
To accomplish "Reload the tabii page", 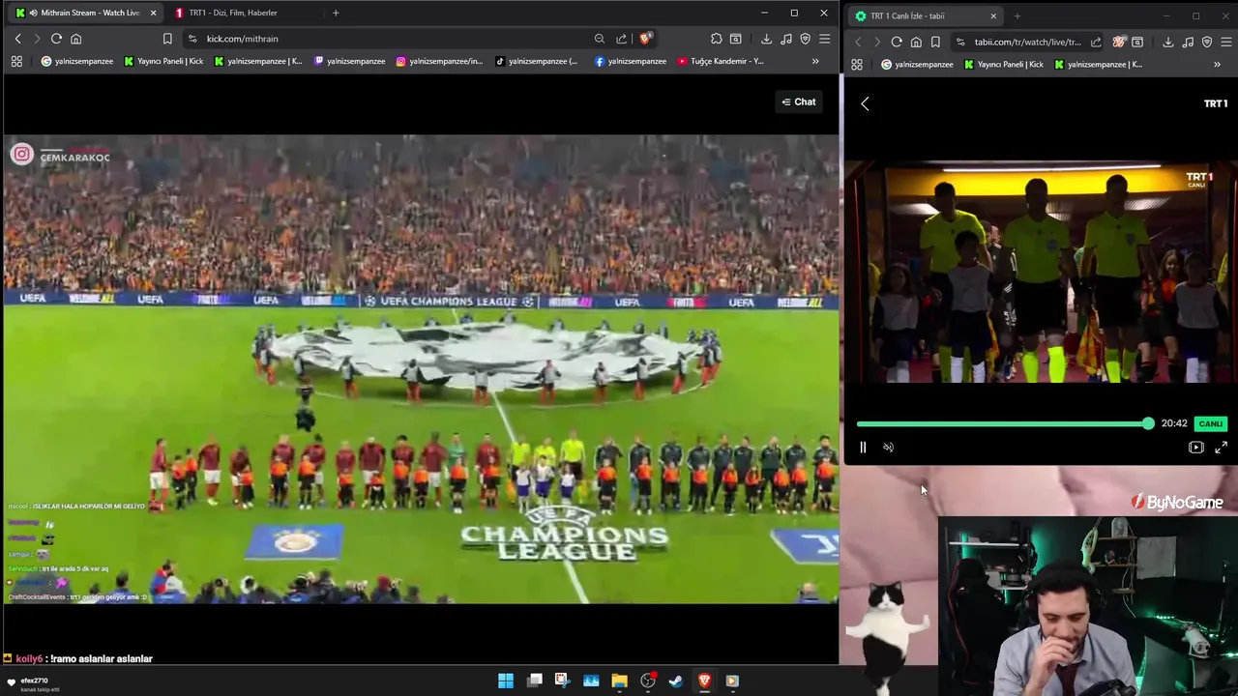I will tap(897, 42).
